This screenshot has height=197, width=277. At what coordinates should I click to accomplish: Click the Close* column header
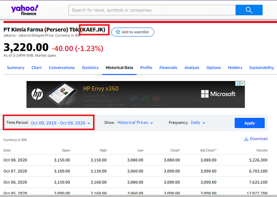(x=175, y=150)
